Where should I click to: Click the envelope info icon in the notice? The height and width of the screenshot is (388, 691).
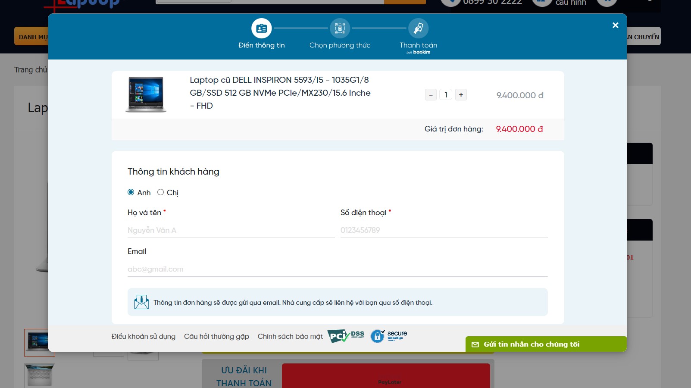tap(141, 302)
